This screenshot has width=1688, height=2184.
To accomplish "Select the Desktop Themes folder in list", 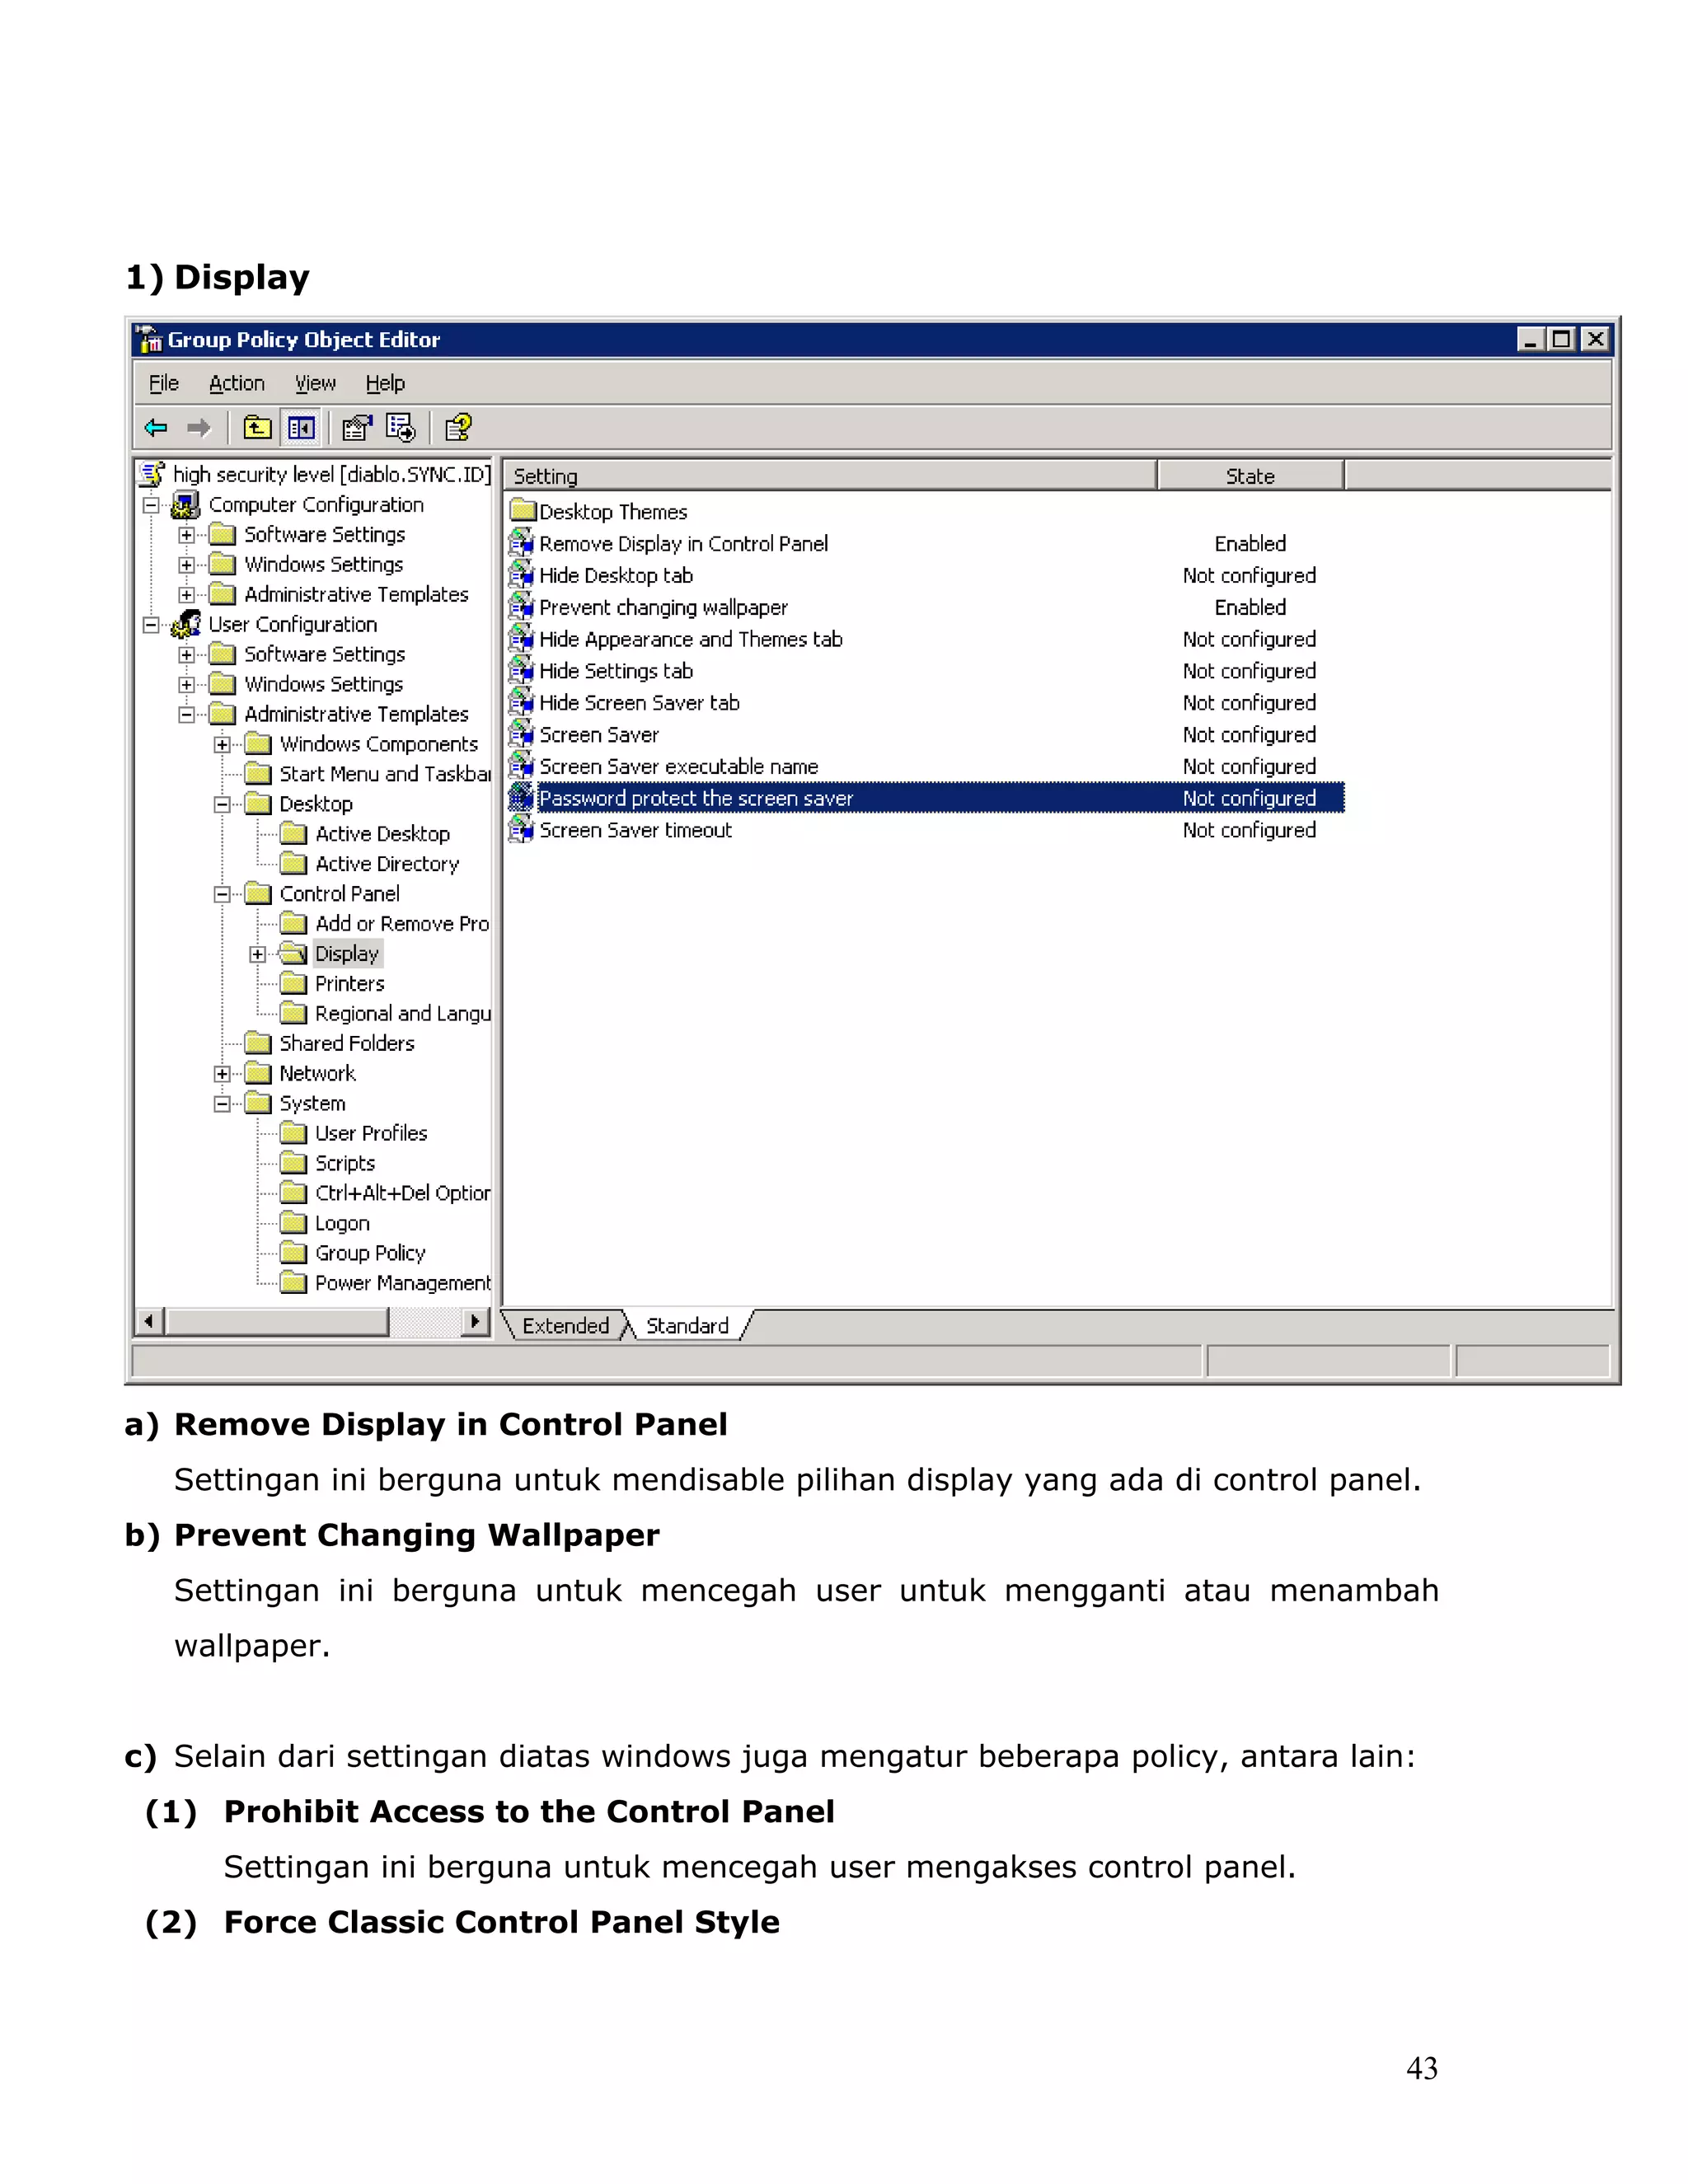I will coord(612,512).
